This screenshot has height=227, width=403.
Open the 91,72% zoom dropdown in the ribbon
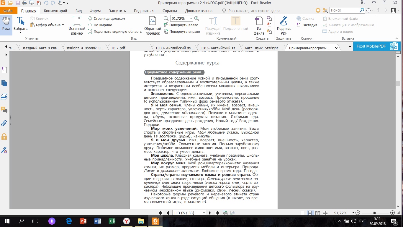(191, 18)
